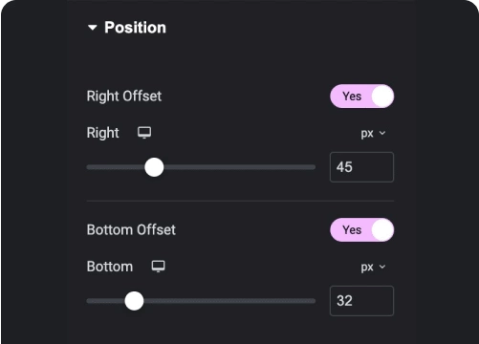The width and height of the screenshot is (479, 344).
Task: Open the px unit selector for Bottom
Action: [373, 267]
